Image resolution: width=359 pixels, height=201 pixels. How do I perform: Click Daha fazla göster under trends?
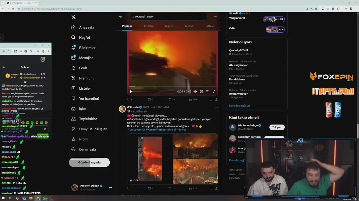(x=240, y=106)
